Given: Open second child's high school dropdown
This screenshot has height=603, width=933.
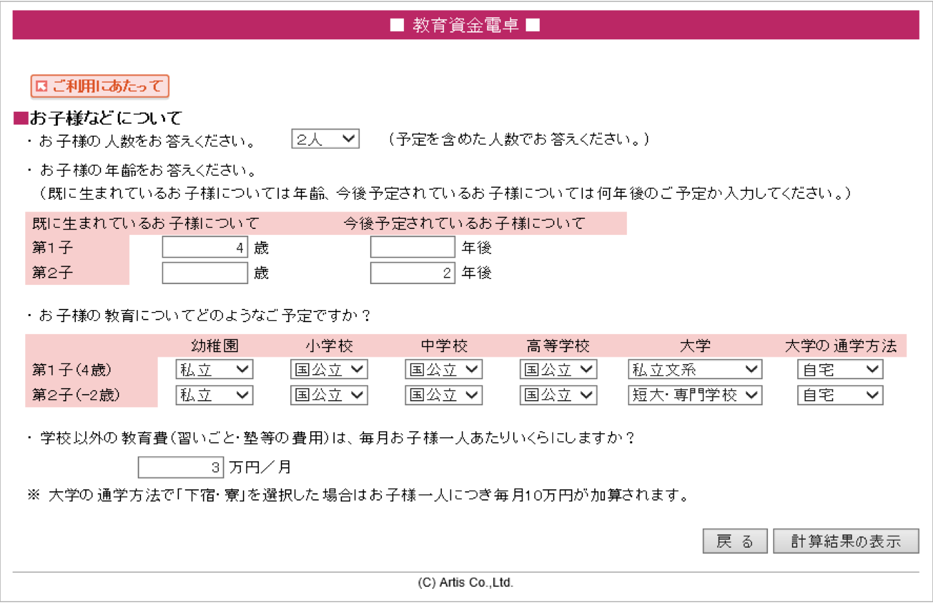Looking at the screenshot, I should pyautogui.click(x=558, y=395).
